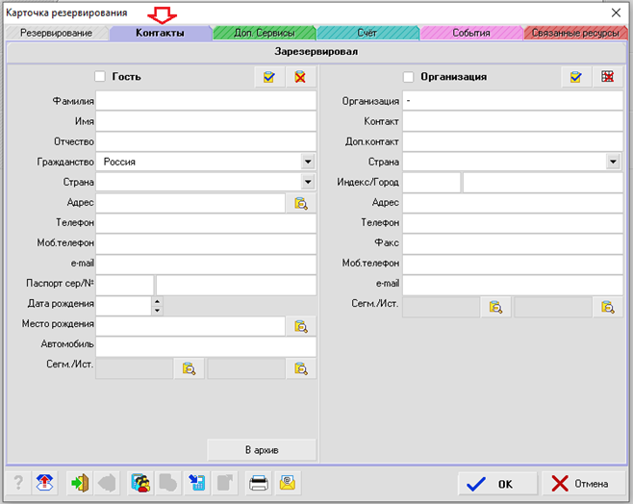This screenshot has height=504, width=633.
Task: Click the check-in door arrow icon
Action: 79,483
